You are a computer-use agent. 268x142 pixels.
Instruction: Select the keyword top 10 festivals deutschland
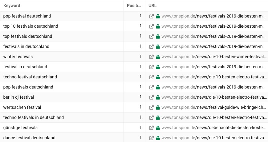(x=30, y=26)
